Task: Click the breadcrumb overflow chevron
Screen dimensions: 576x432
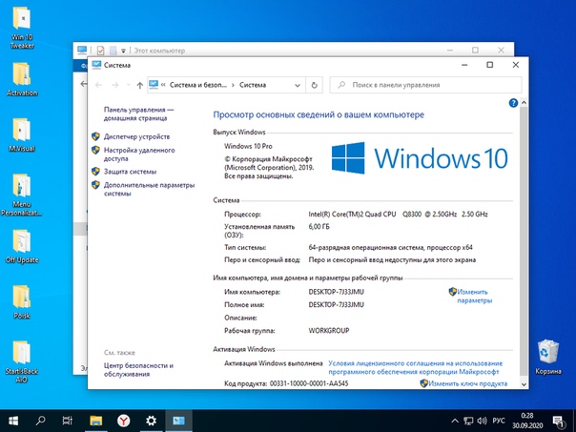Action: 163,85
